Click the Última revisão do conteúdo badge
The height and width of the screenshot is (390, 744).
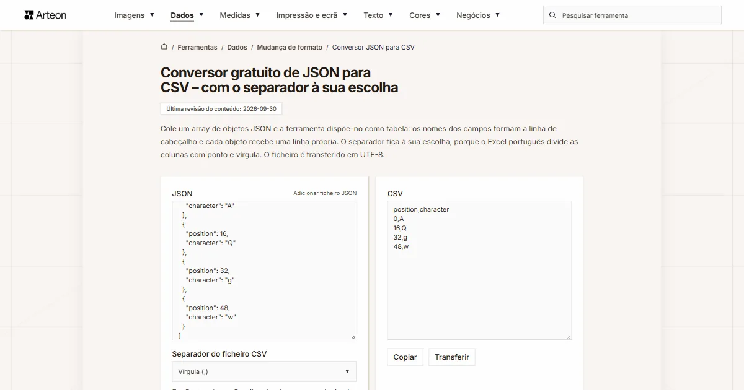221,109
